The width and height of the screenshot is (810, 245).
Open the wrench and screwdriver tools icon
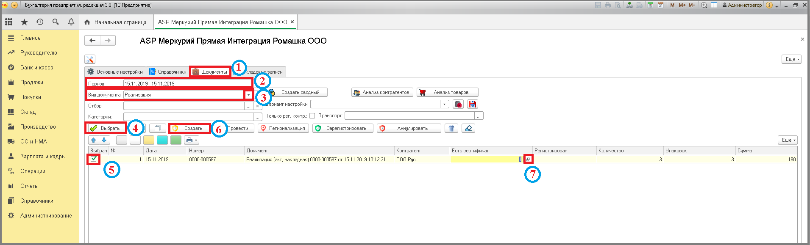90,59
